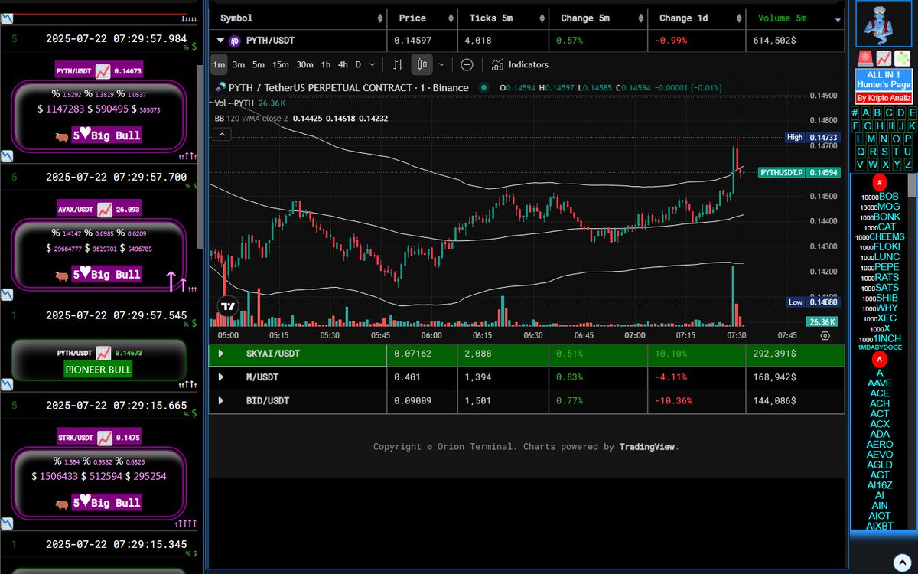Select letter A filter tile

coord(866,113)
